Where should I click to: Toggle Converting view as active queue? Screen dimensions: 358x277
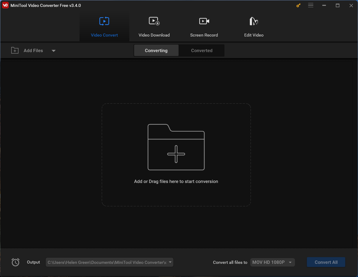(156, 50)
